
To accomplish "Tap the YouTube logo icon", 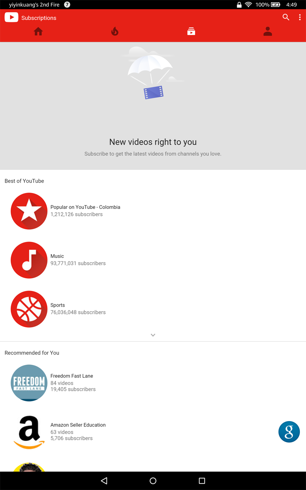I will coord(11,17).
